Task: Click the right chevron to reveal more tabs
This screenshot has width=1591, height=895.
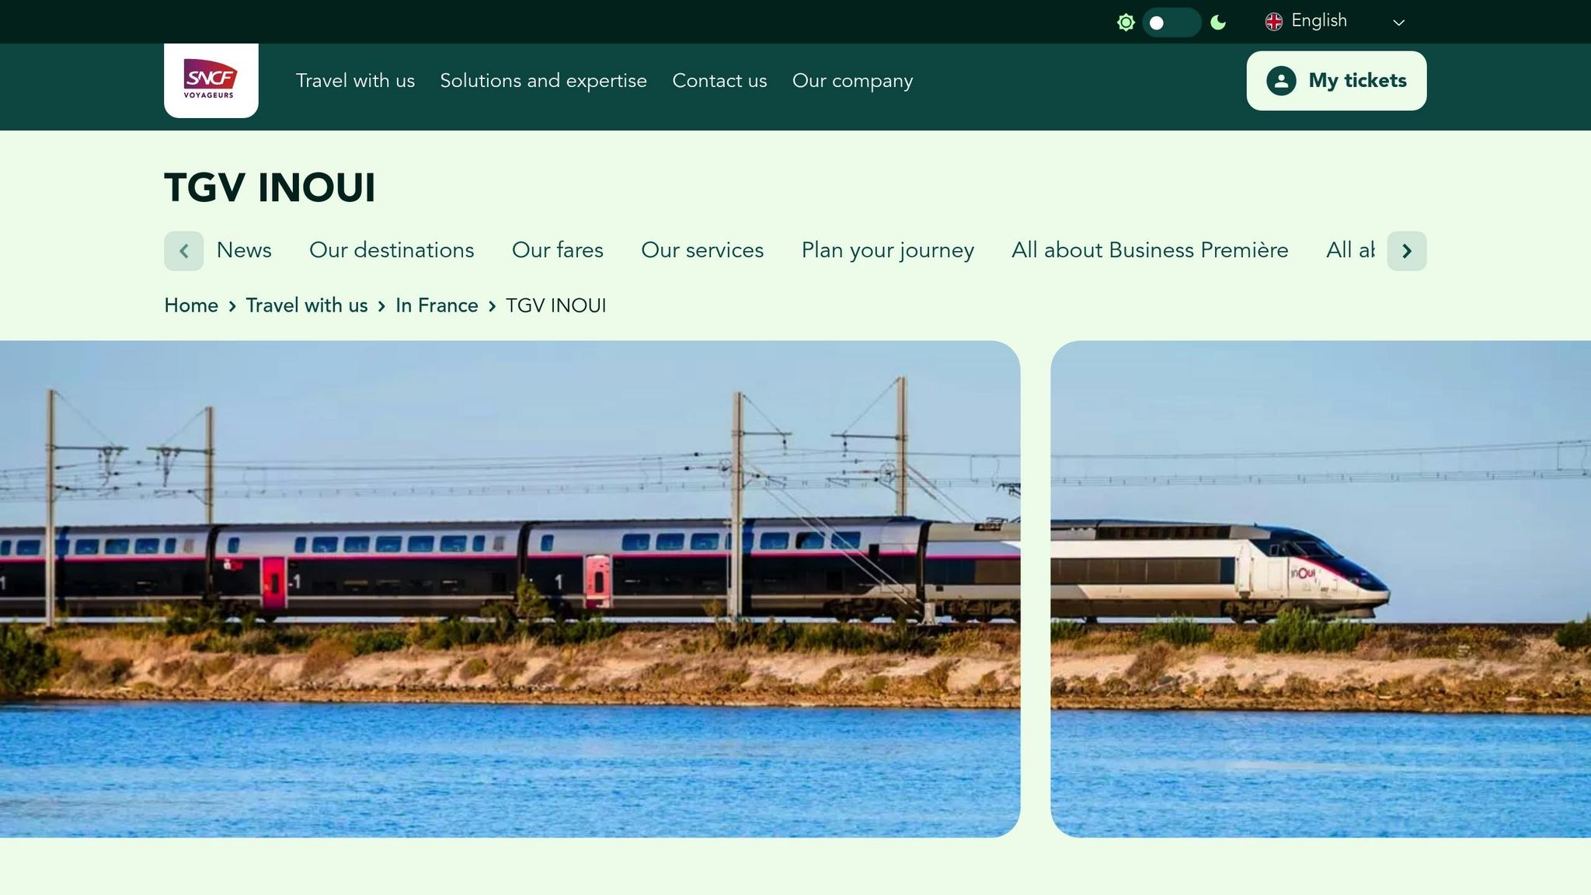Action: pos(1406,250)
